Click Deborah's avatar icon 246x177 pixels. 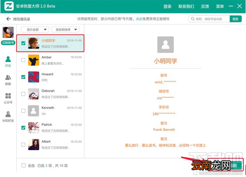click(34, 94)
